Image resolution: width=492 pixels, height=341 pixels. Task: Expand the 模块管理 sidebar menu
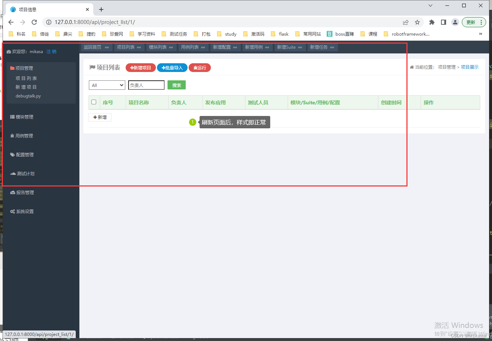pyautogui.click(x=22, y=117)
